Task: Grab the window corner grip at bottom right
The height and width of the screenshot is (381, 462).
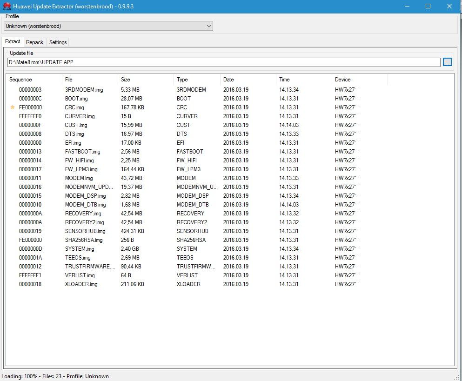Action: [457, 377]
